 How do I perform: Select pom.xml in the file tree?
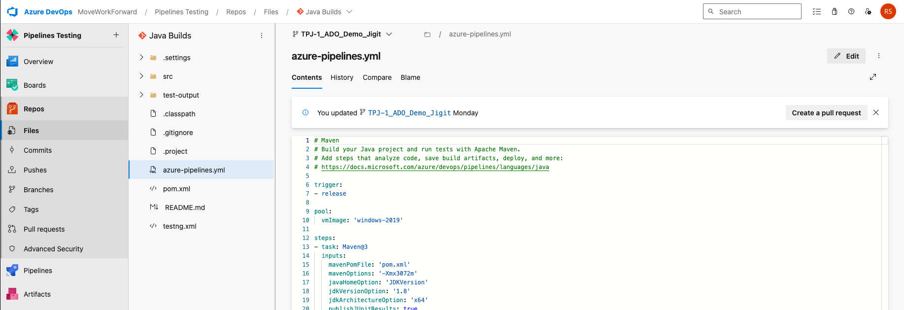[x=176, y=189]
